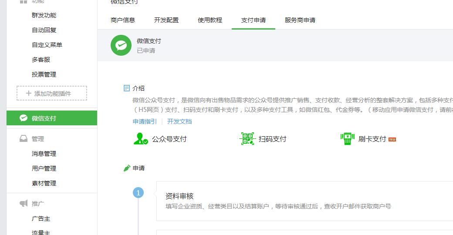
Task: Click the 资料审核 step heading
Action: 179,196
